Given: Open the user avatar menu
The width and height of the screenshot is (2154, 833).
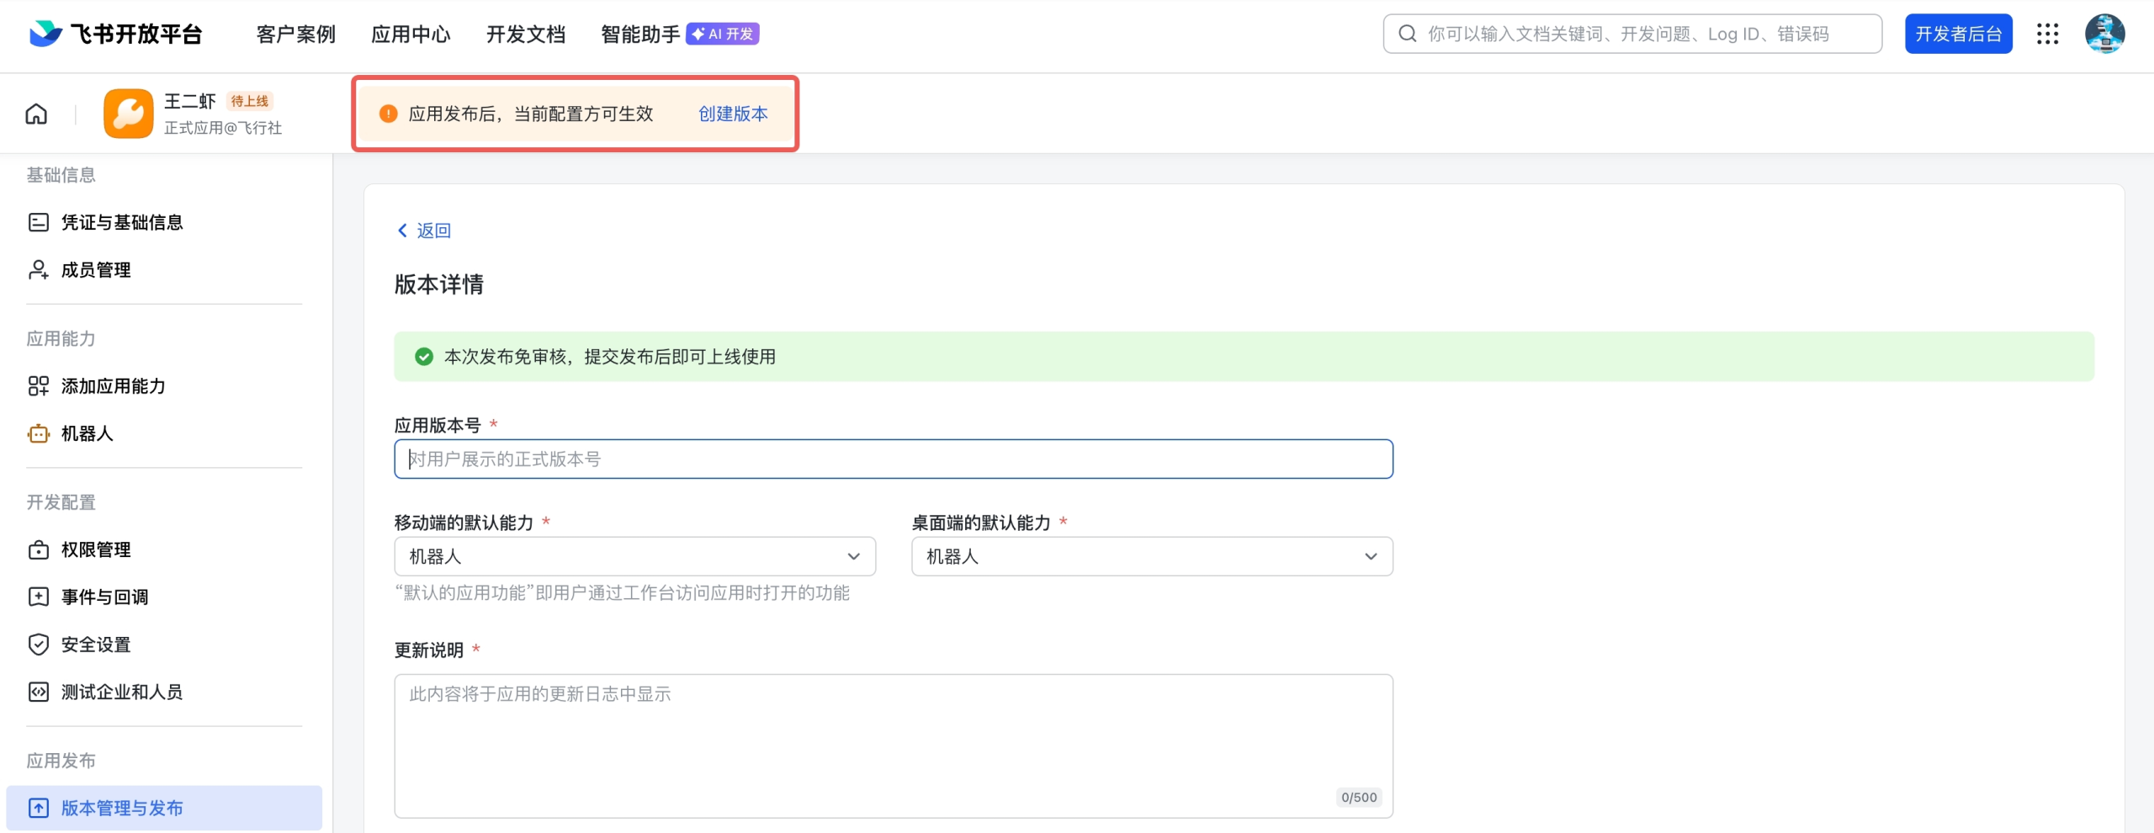Looking at the screenshot, I should click(x=2104, y=34).
